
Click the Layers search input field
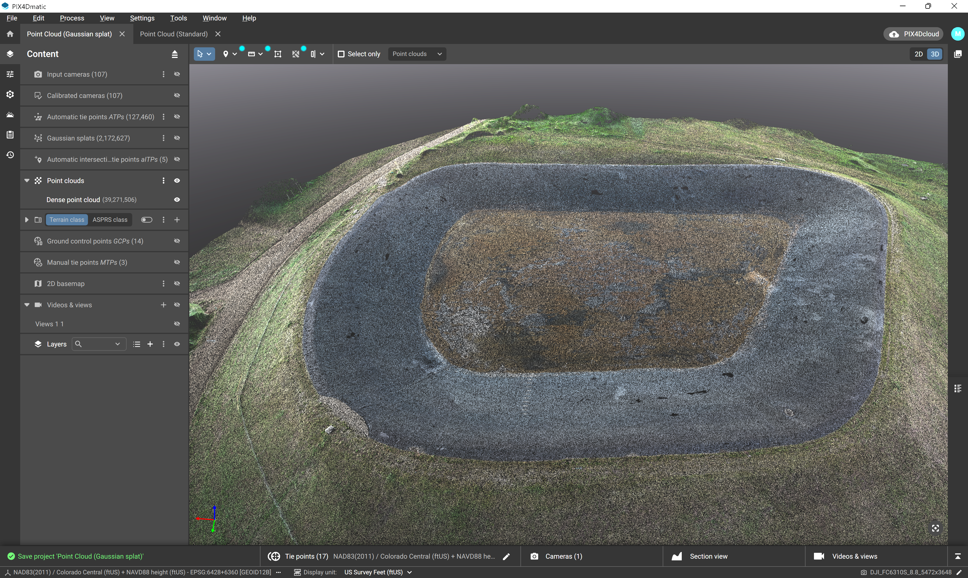(98, 344)
